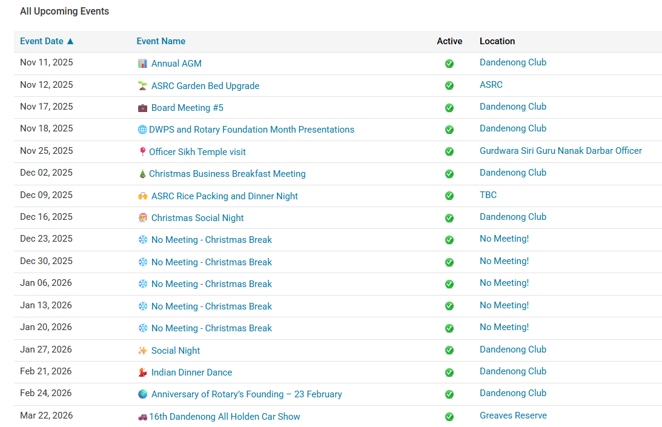Open the ASRC Garden Bed Upgrade event
The width and height of the screenshot is (662, 427).
click(x=205, y=86)
